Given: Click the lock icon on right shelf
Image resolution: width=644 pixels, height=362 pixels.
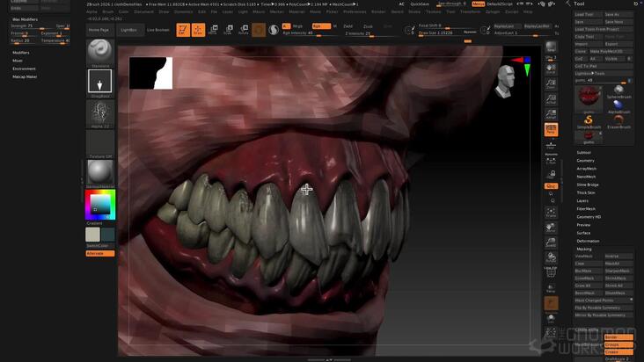Looking at the screenshot, I should 551,175.
